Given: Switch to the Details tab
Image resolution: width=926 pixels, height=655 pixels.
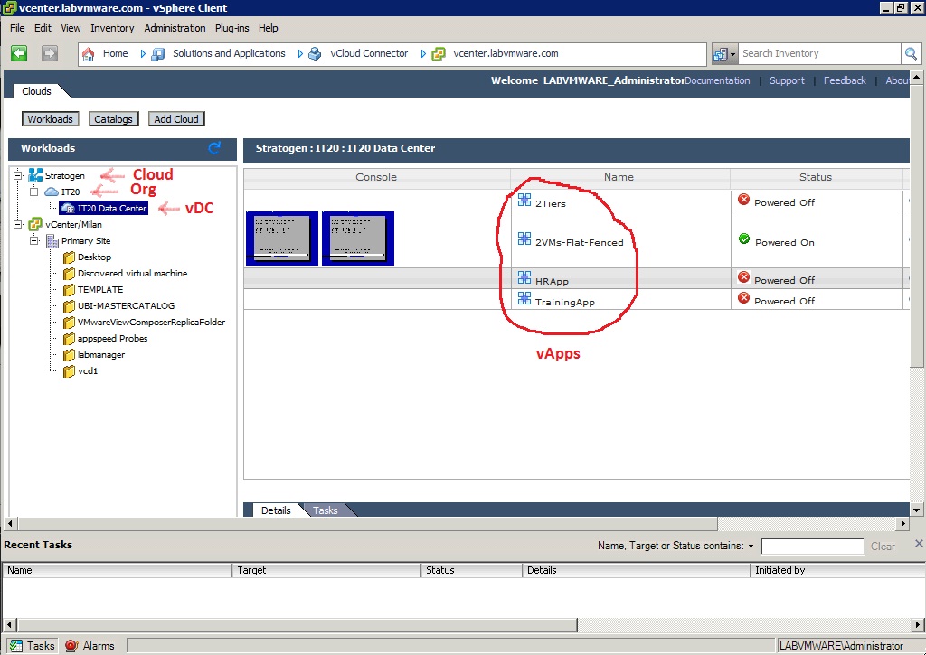Looking at the screenshot, I should tap(276, 510).
